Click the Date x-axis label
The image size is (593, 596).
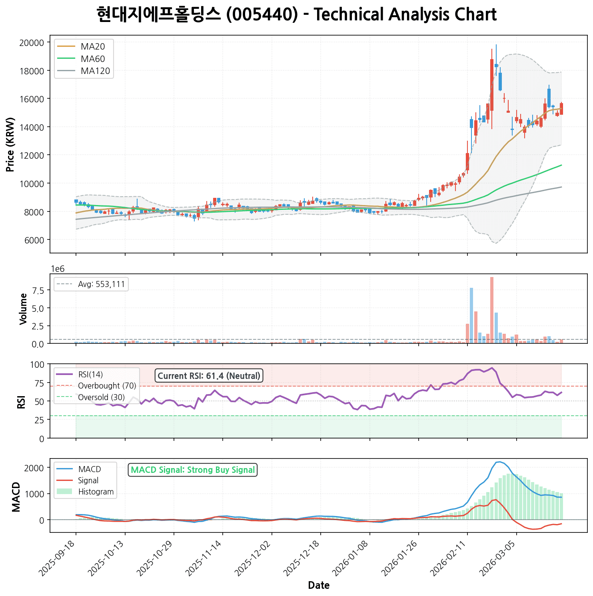tap(319, 586)
